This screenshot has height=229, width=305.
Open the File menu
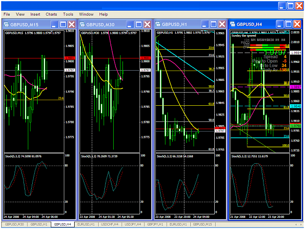click(7, 14)
